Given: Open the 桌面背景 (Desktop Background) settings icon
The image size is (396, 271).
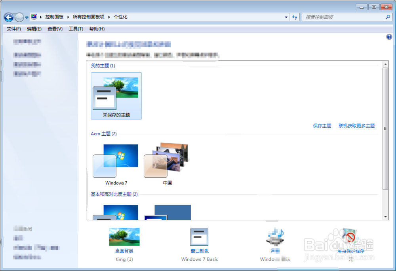Looking at the screenshot, I should (x=124, y=236).
